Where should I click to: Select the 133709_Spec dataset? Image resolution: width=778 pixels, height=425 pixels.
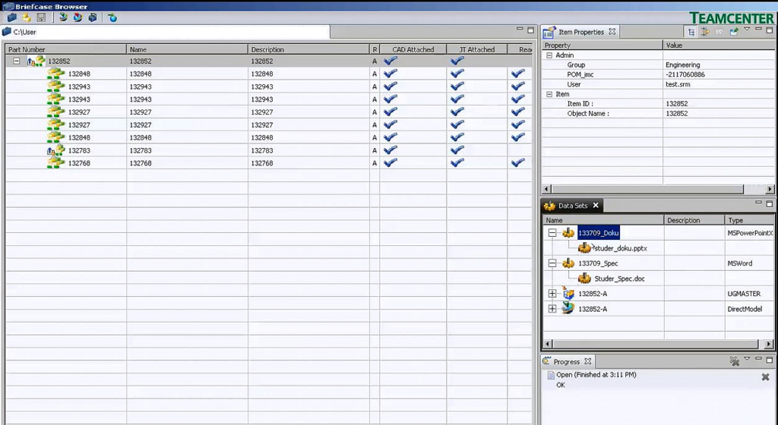click(598, 263)
